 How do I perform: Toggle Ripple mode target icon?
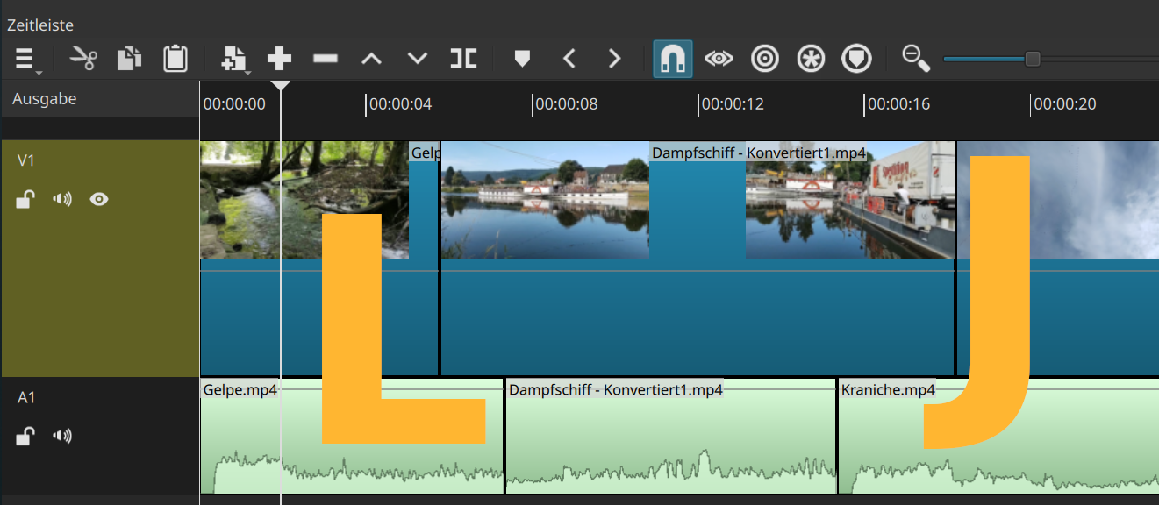[x=765, y=59]
